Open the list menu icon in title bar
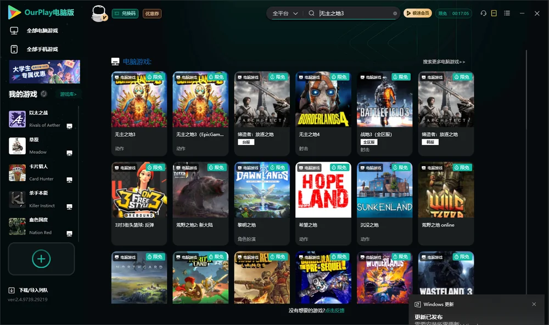The width and height of the screenshot is (549, 325). (507, 13)
